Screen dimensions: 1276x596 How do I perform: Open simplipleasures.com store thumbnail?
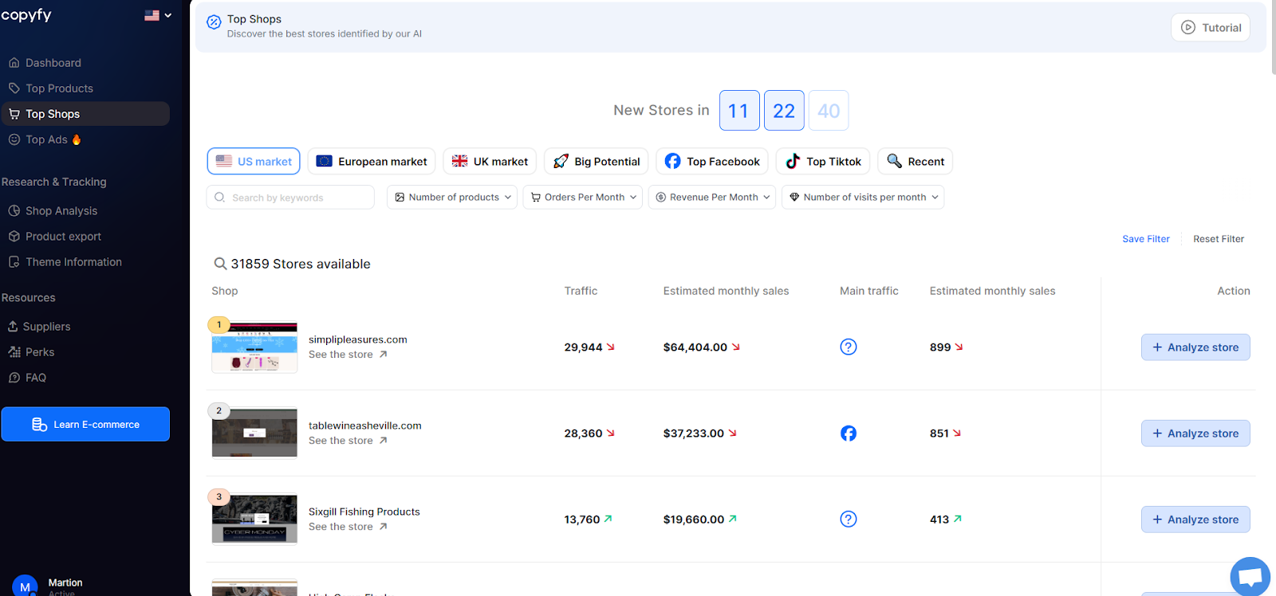[254, 347]
